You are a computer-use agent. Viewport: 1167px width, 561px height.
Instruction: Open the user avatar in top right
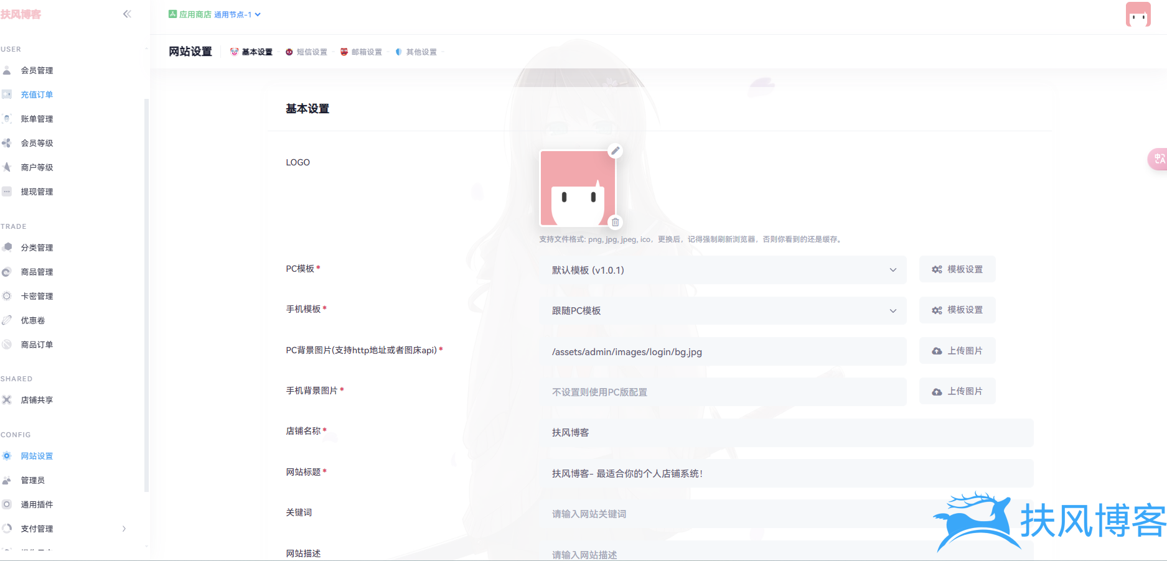1138,14
